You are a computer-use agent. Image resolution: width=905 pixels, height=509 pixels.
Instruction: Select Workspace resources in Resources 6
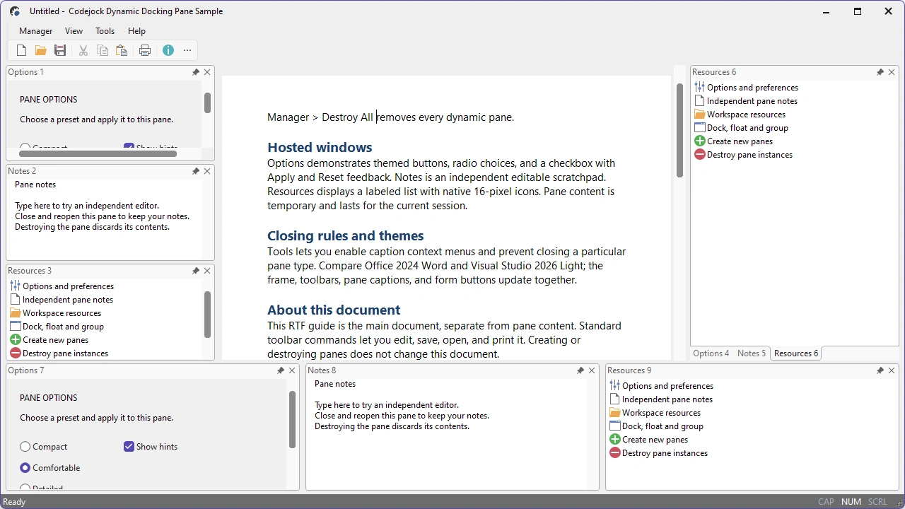[x=740, y=115]
